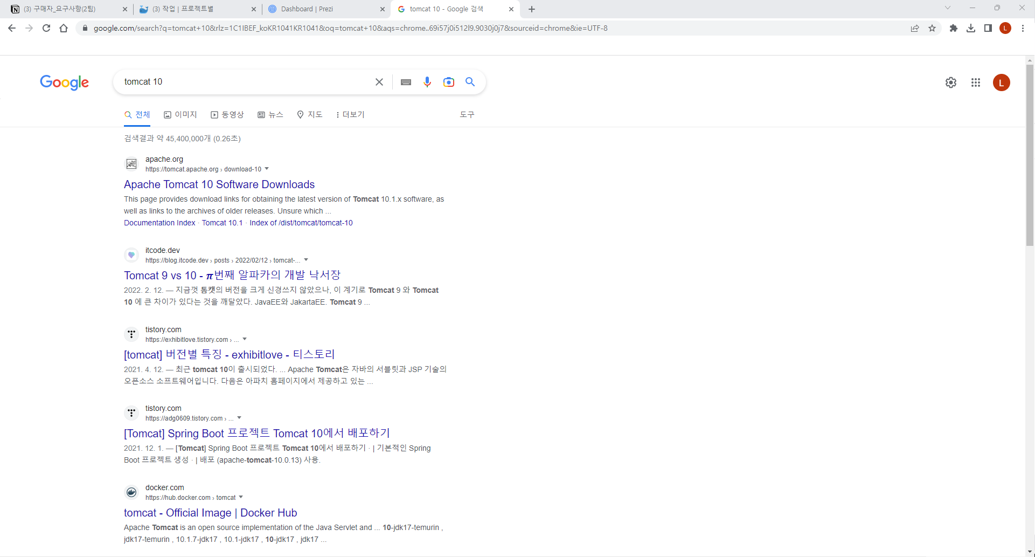Open Google quick settings gear
The image size is (1035, 557).
click(x=951, y=82)
